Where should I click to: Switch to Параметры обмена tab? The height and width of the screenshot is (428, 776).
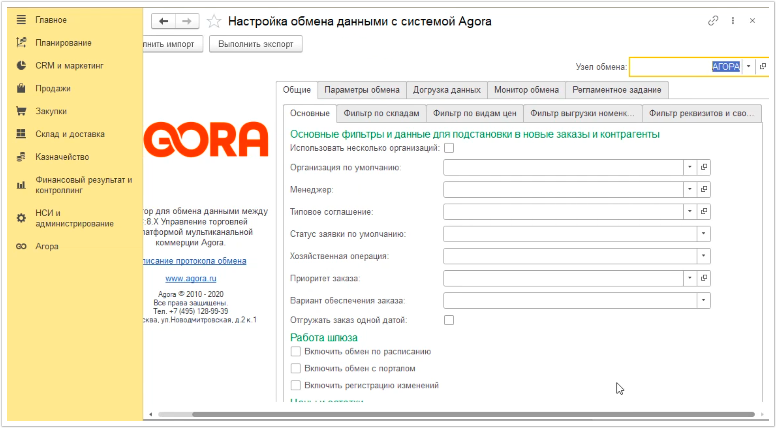click(x=362, y=90)
